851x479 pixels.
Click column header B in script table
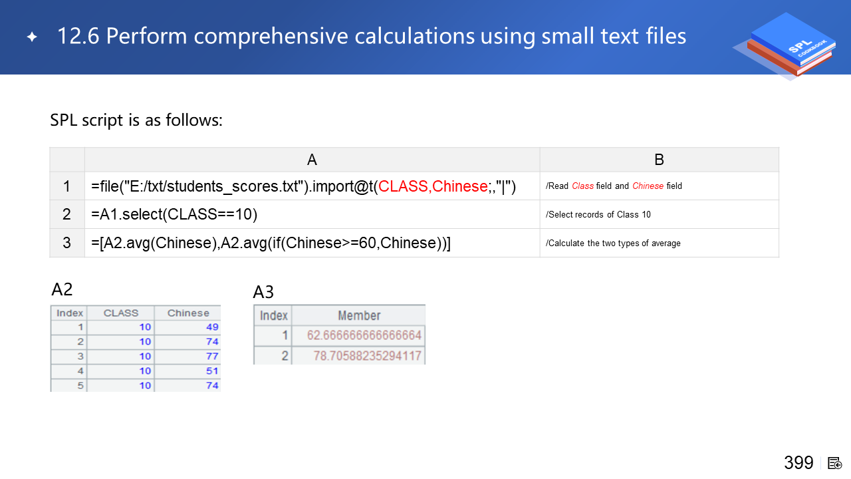pos(659,160)
